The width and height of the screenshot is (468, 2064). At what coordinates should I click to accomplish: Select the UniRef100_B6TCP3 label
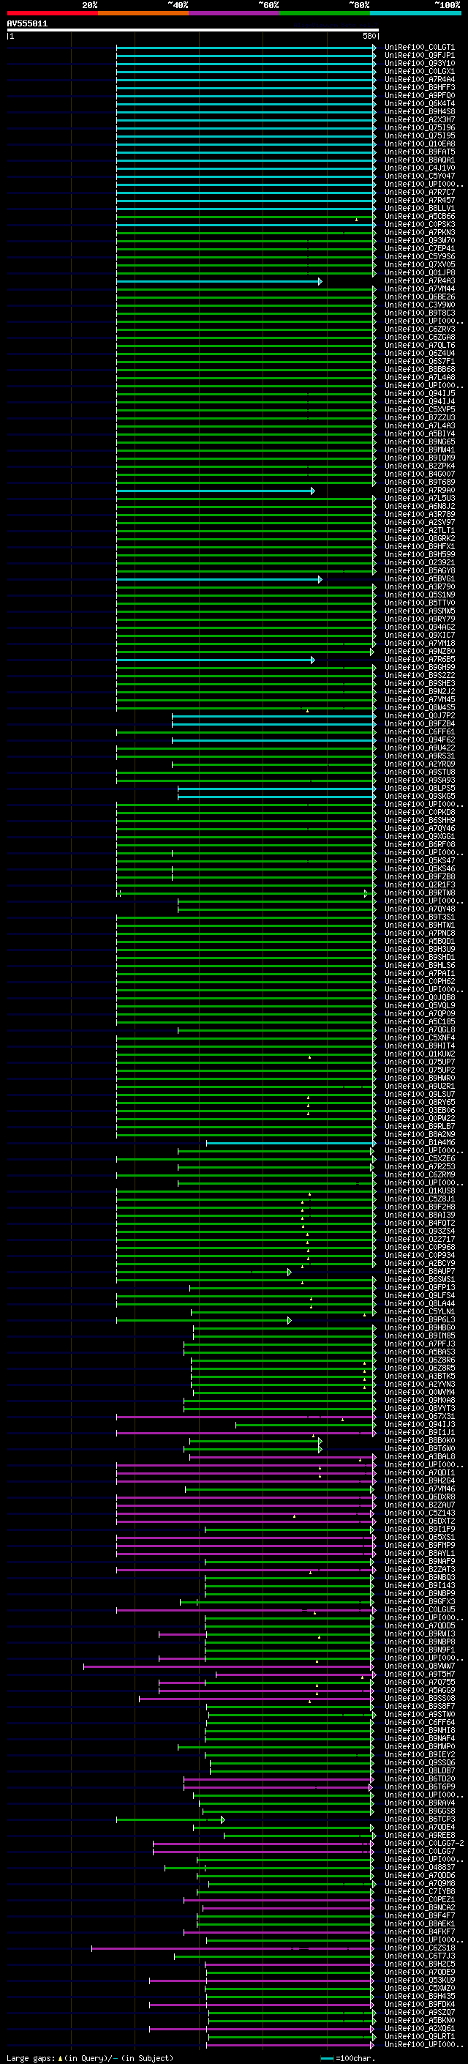pos(419,1819)
